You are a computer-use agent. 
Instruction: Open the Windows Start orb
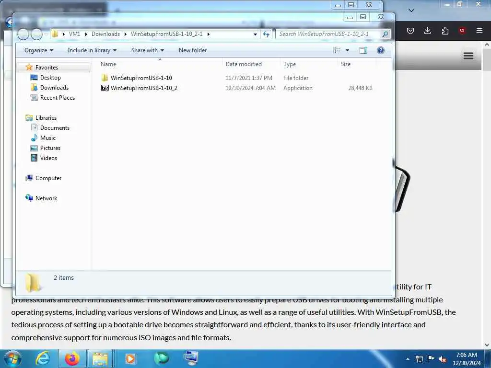[12, 358]
